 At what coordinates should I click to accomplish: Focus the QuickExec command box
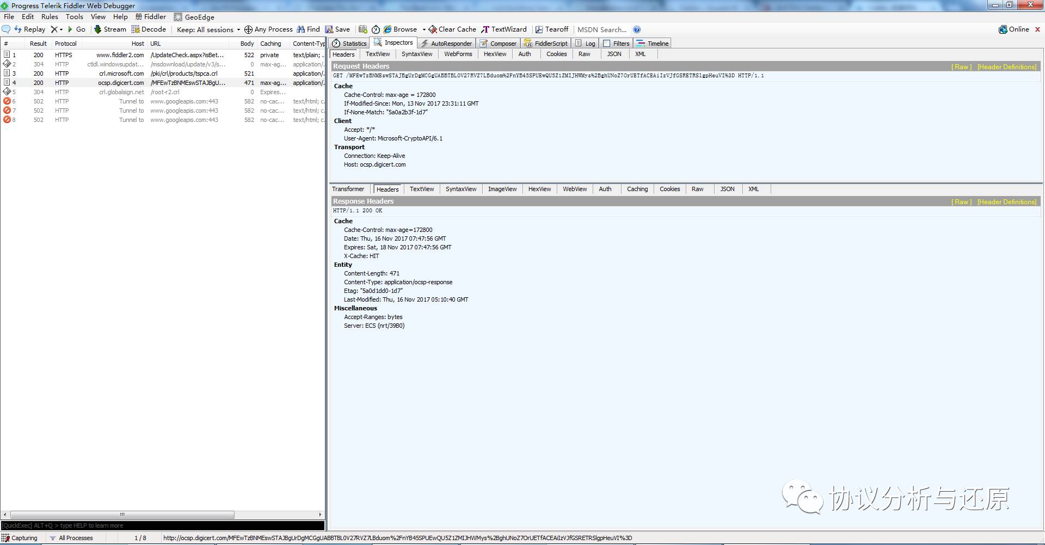coord(163,525)
